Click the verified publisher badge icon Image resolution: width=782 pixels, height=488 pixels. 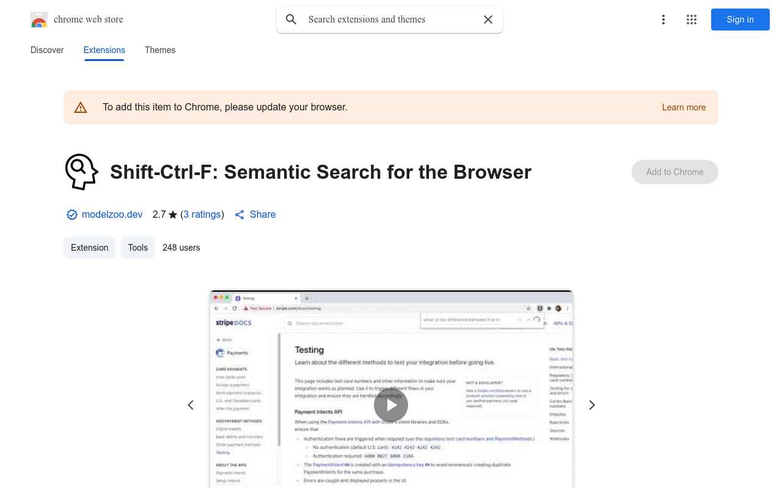[71, 215]
